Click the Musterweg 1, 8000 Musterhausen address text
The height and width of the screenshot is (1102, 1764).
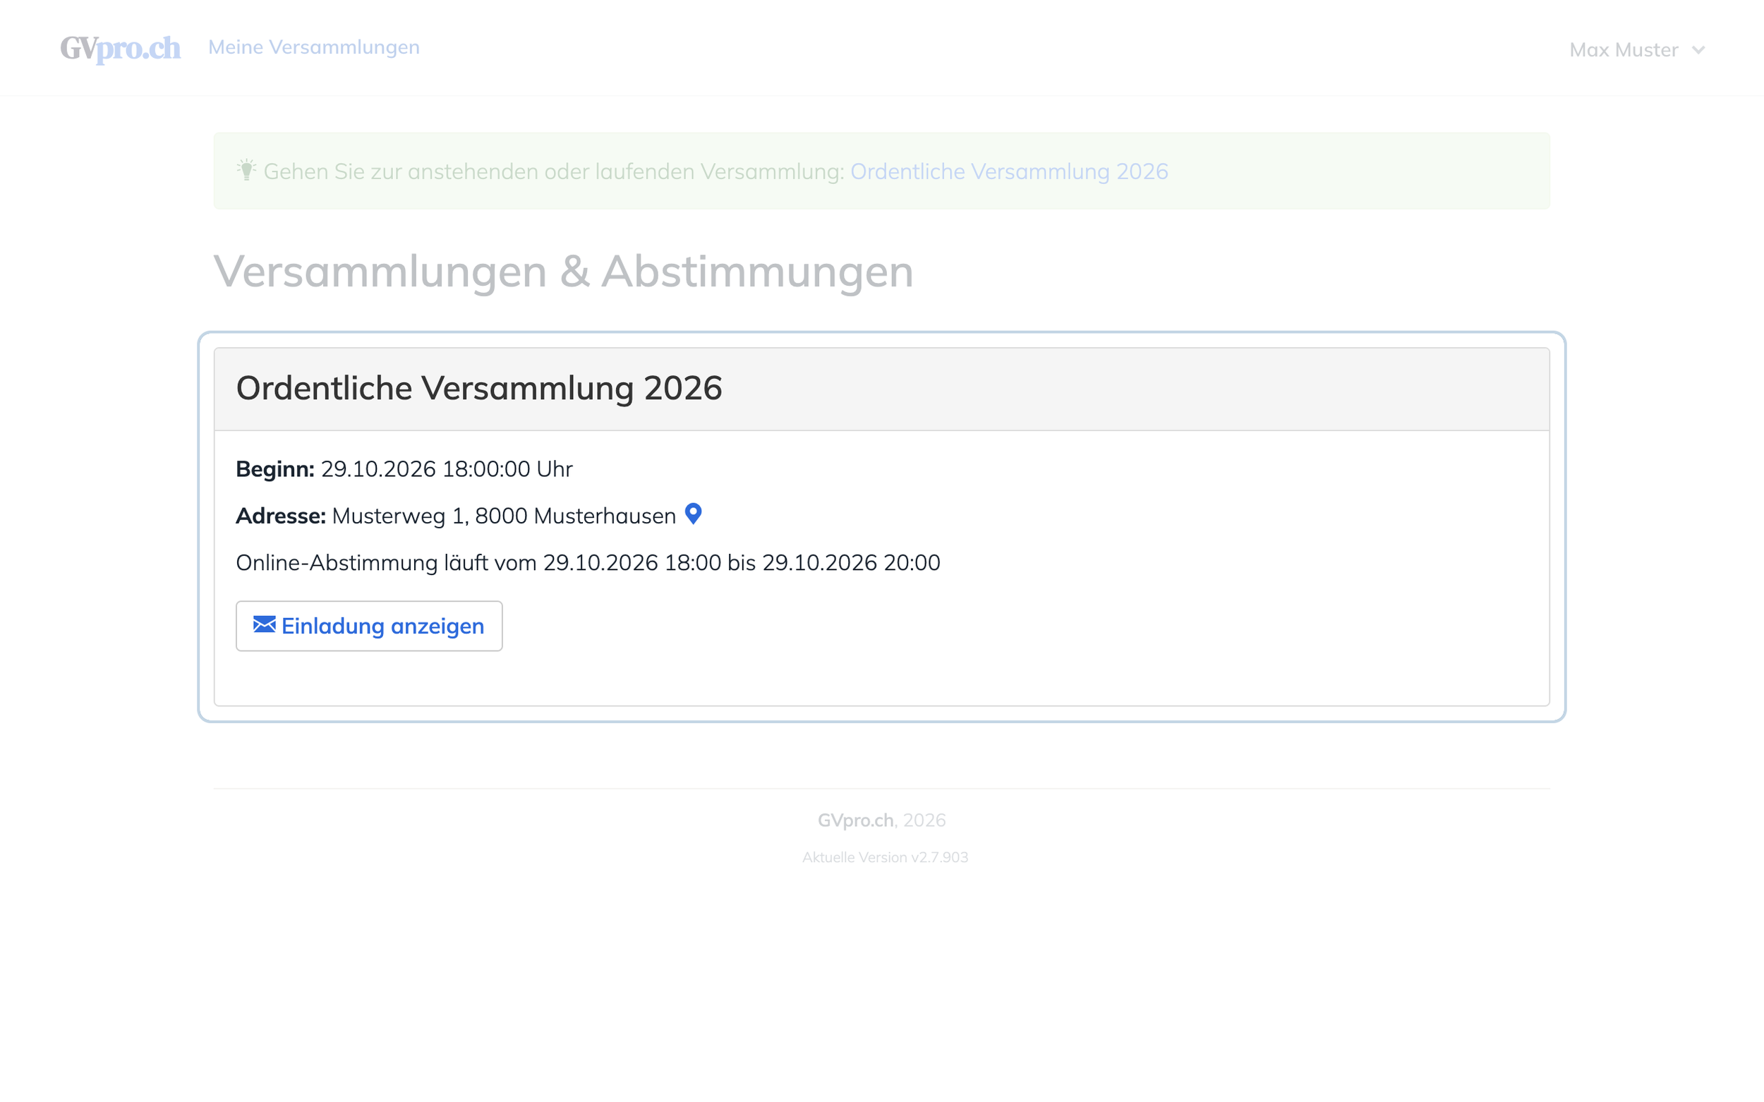(x=504, y=516)
